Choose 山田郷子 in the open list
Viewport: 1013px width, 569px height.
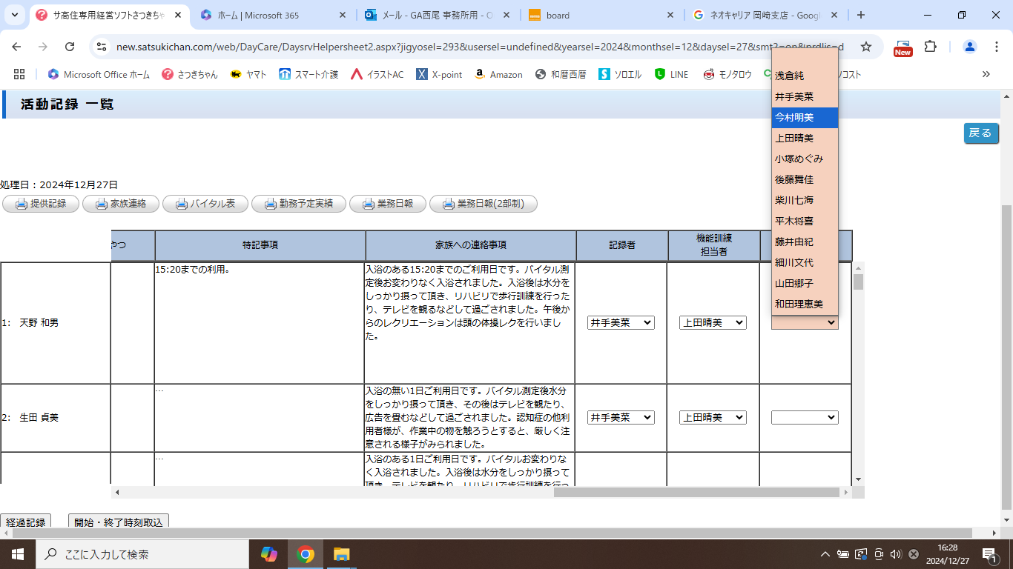805,283
